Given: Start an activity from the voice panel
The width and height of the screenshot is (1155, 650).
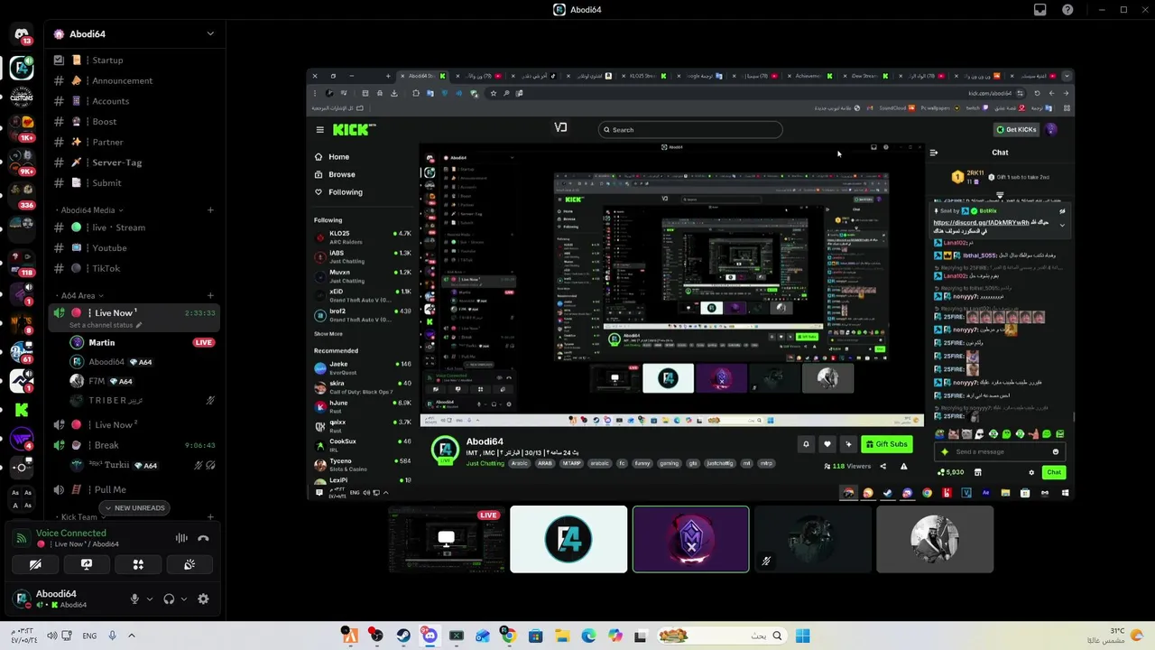Looking at the screenshot, I should click(138, 564).
